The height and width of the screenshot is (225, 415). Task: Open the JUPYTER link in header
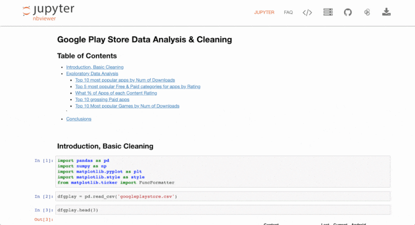click(x=264, y=13)
